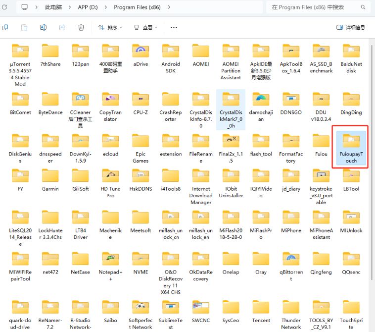Select the keystroke_v3.0_portable folder

(x=321, y=186)
